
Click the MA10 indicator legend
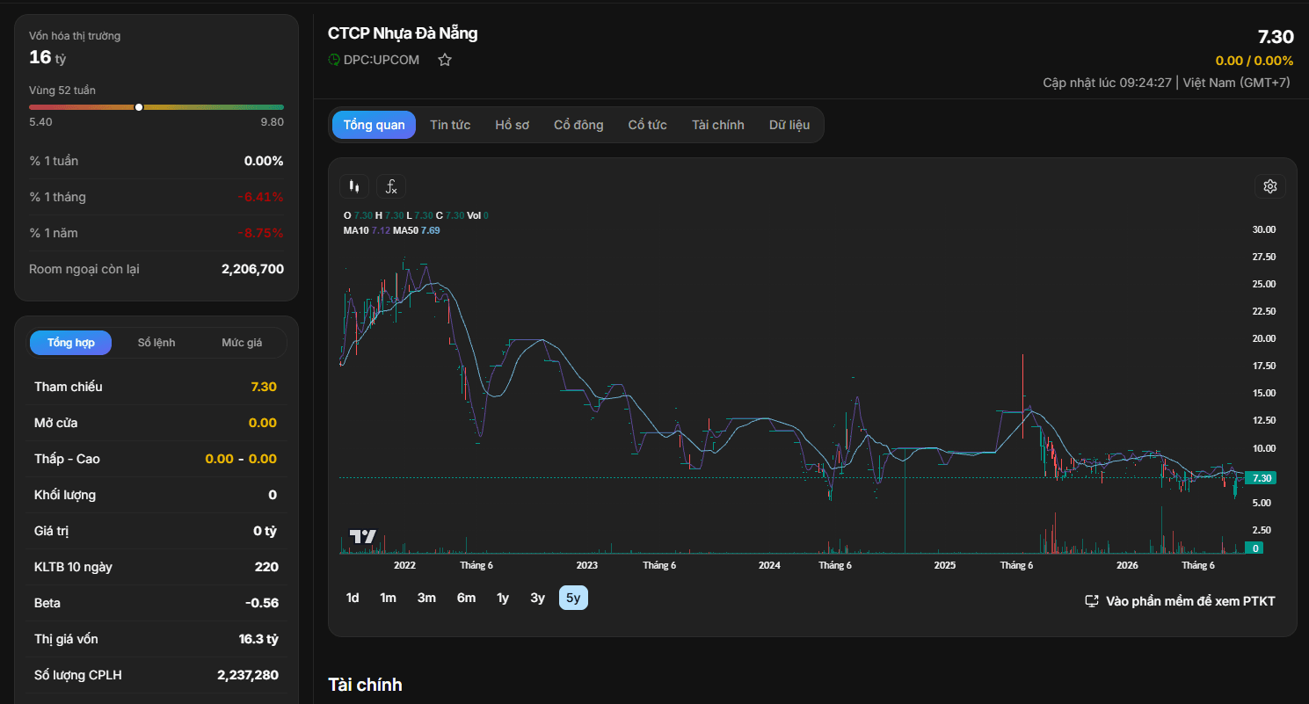tap(367, 230)
